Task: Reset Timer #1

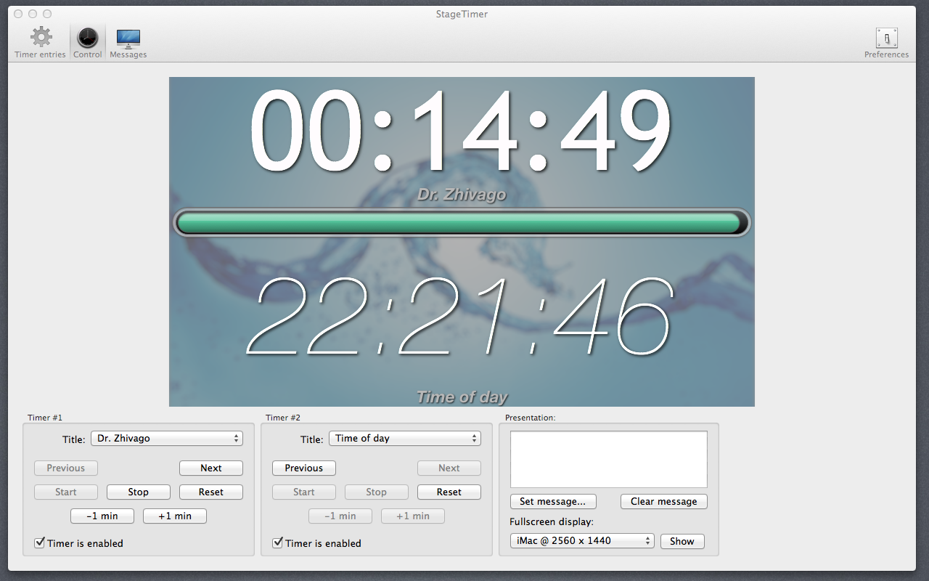Action: 211,492
